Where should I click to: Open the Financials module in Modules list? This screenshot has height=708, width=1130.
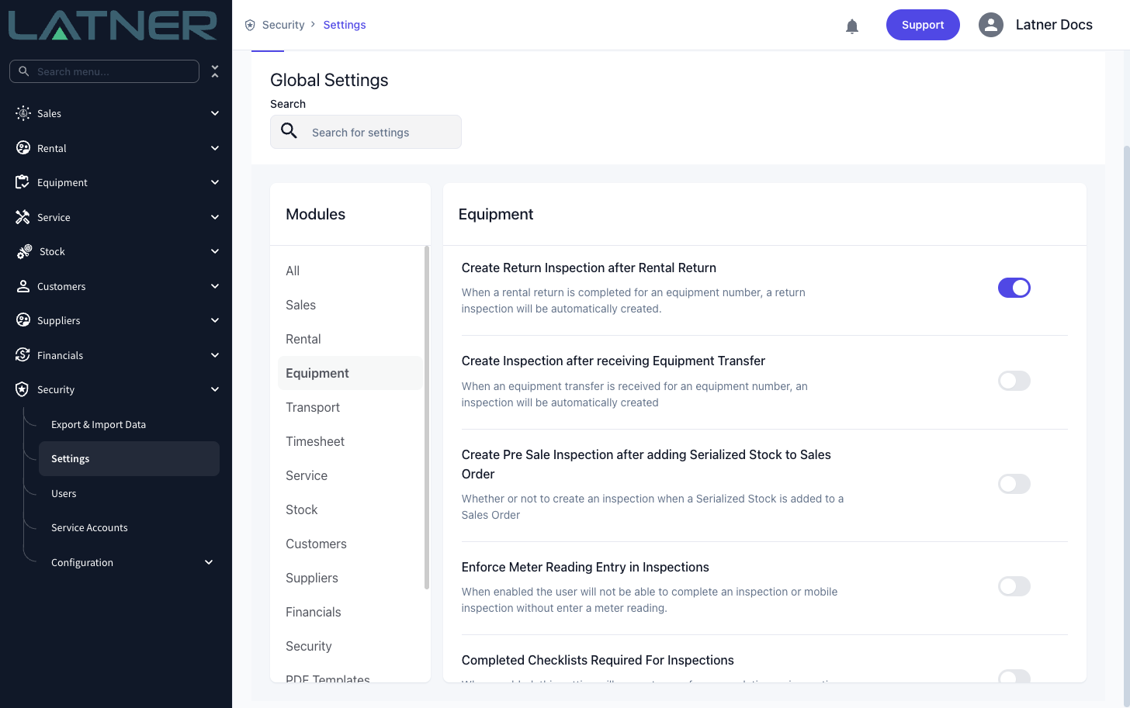point(350,612)
